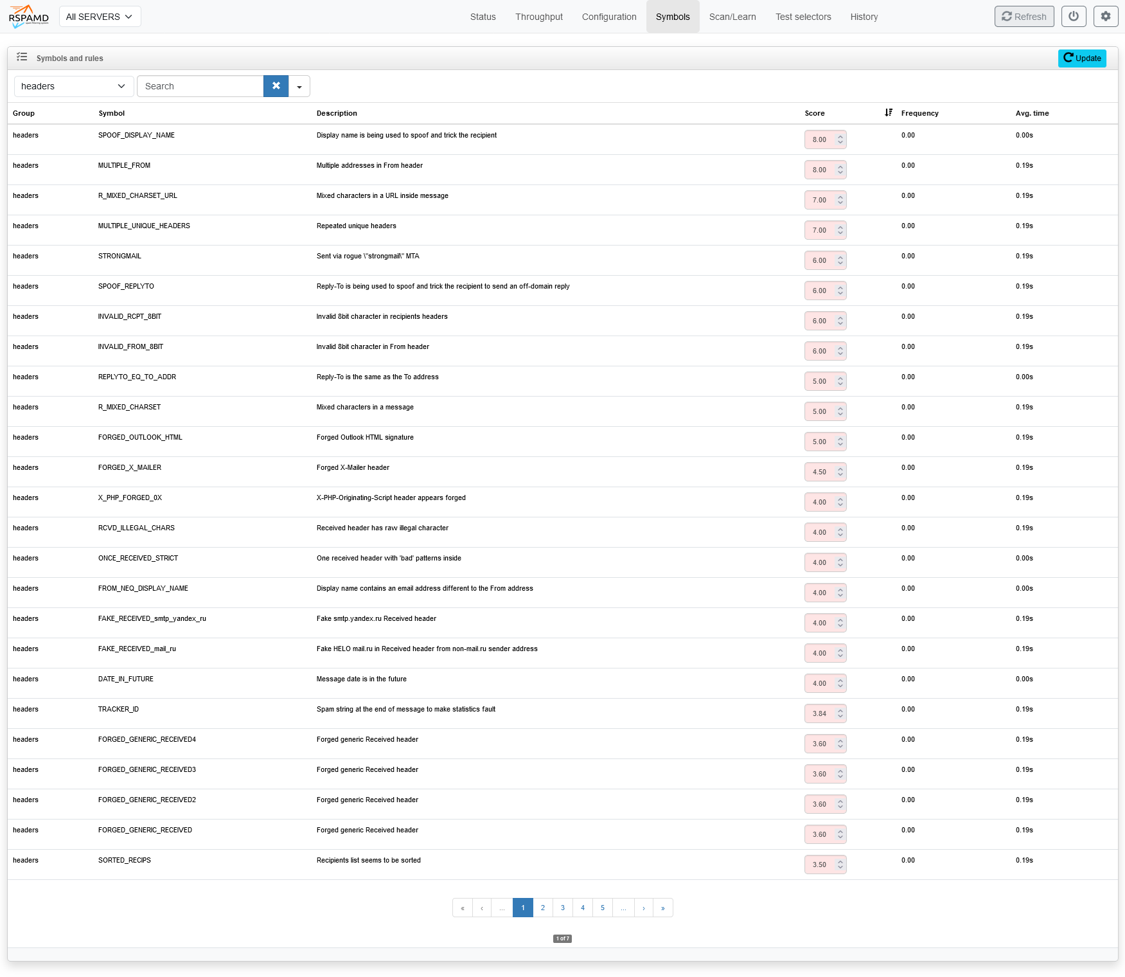Viewport: 1125px width, 977px height.
Task: Adjust MULTIPLE_FROM score stepper
Action: (x=840, y=170)
